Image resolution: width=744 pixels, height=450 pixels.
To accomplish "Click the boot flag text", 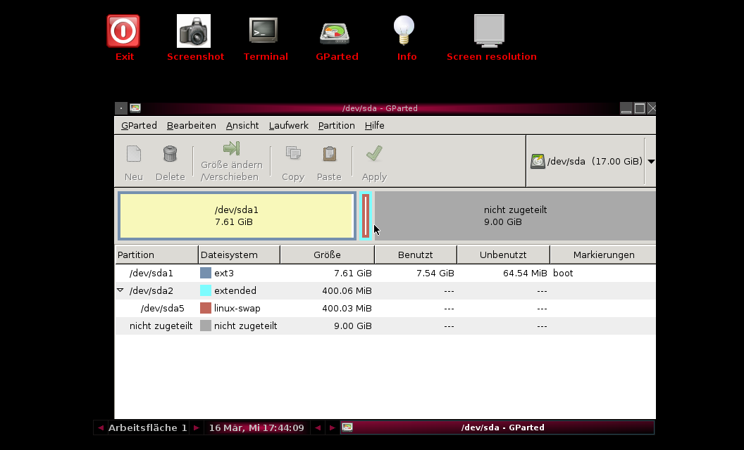I will pos(563,274).
